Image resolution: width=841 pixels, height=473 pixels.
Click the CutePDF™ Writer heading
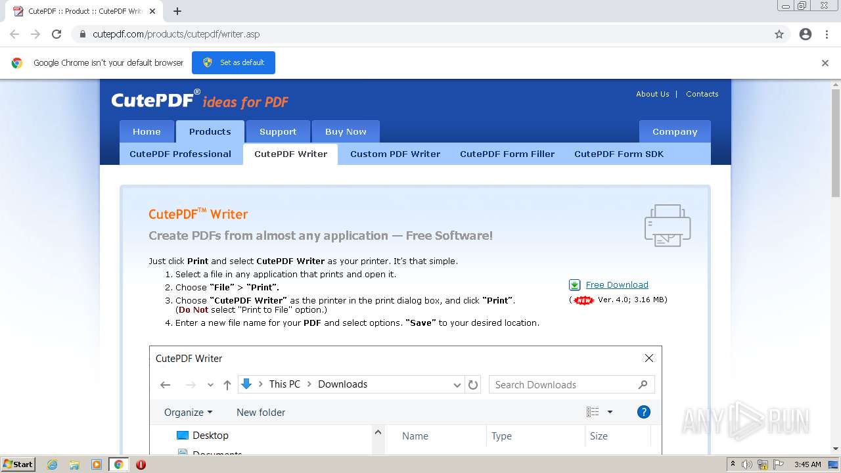pyautogui.click(x=198, y=214)
